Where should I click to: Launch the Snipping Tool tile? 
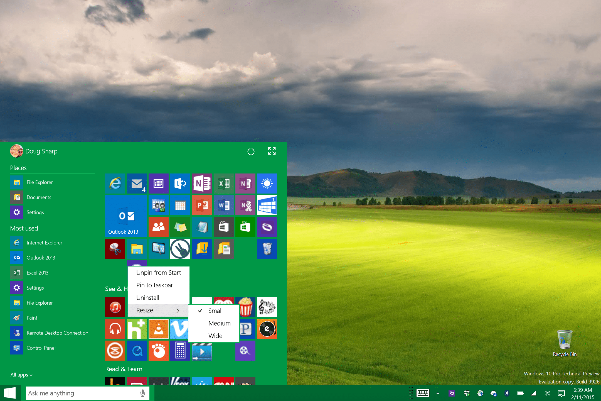click(115, 249)
